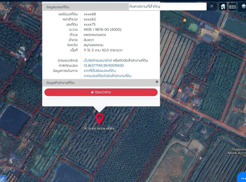This screenshot has height=182, width=246.
Task: Click the red parcel location pin
Action: click(x=99, y=118)
